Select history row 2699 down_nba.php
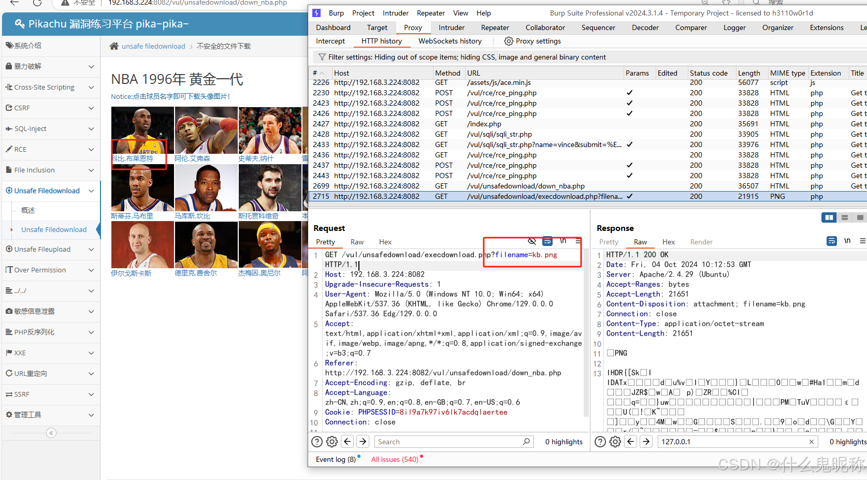 point(587,186)
